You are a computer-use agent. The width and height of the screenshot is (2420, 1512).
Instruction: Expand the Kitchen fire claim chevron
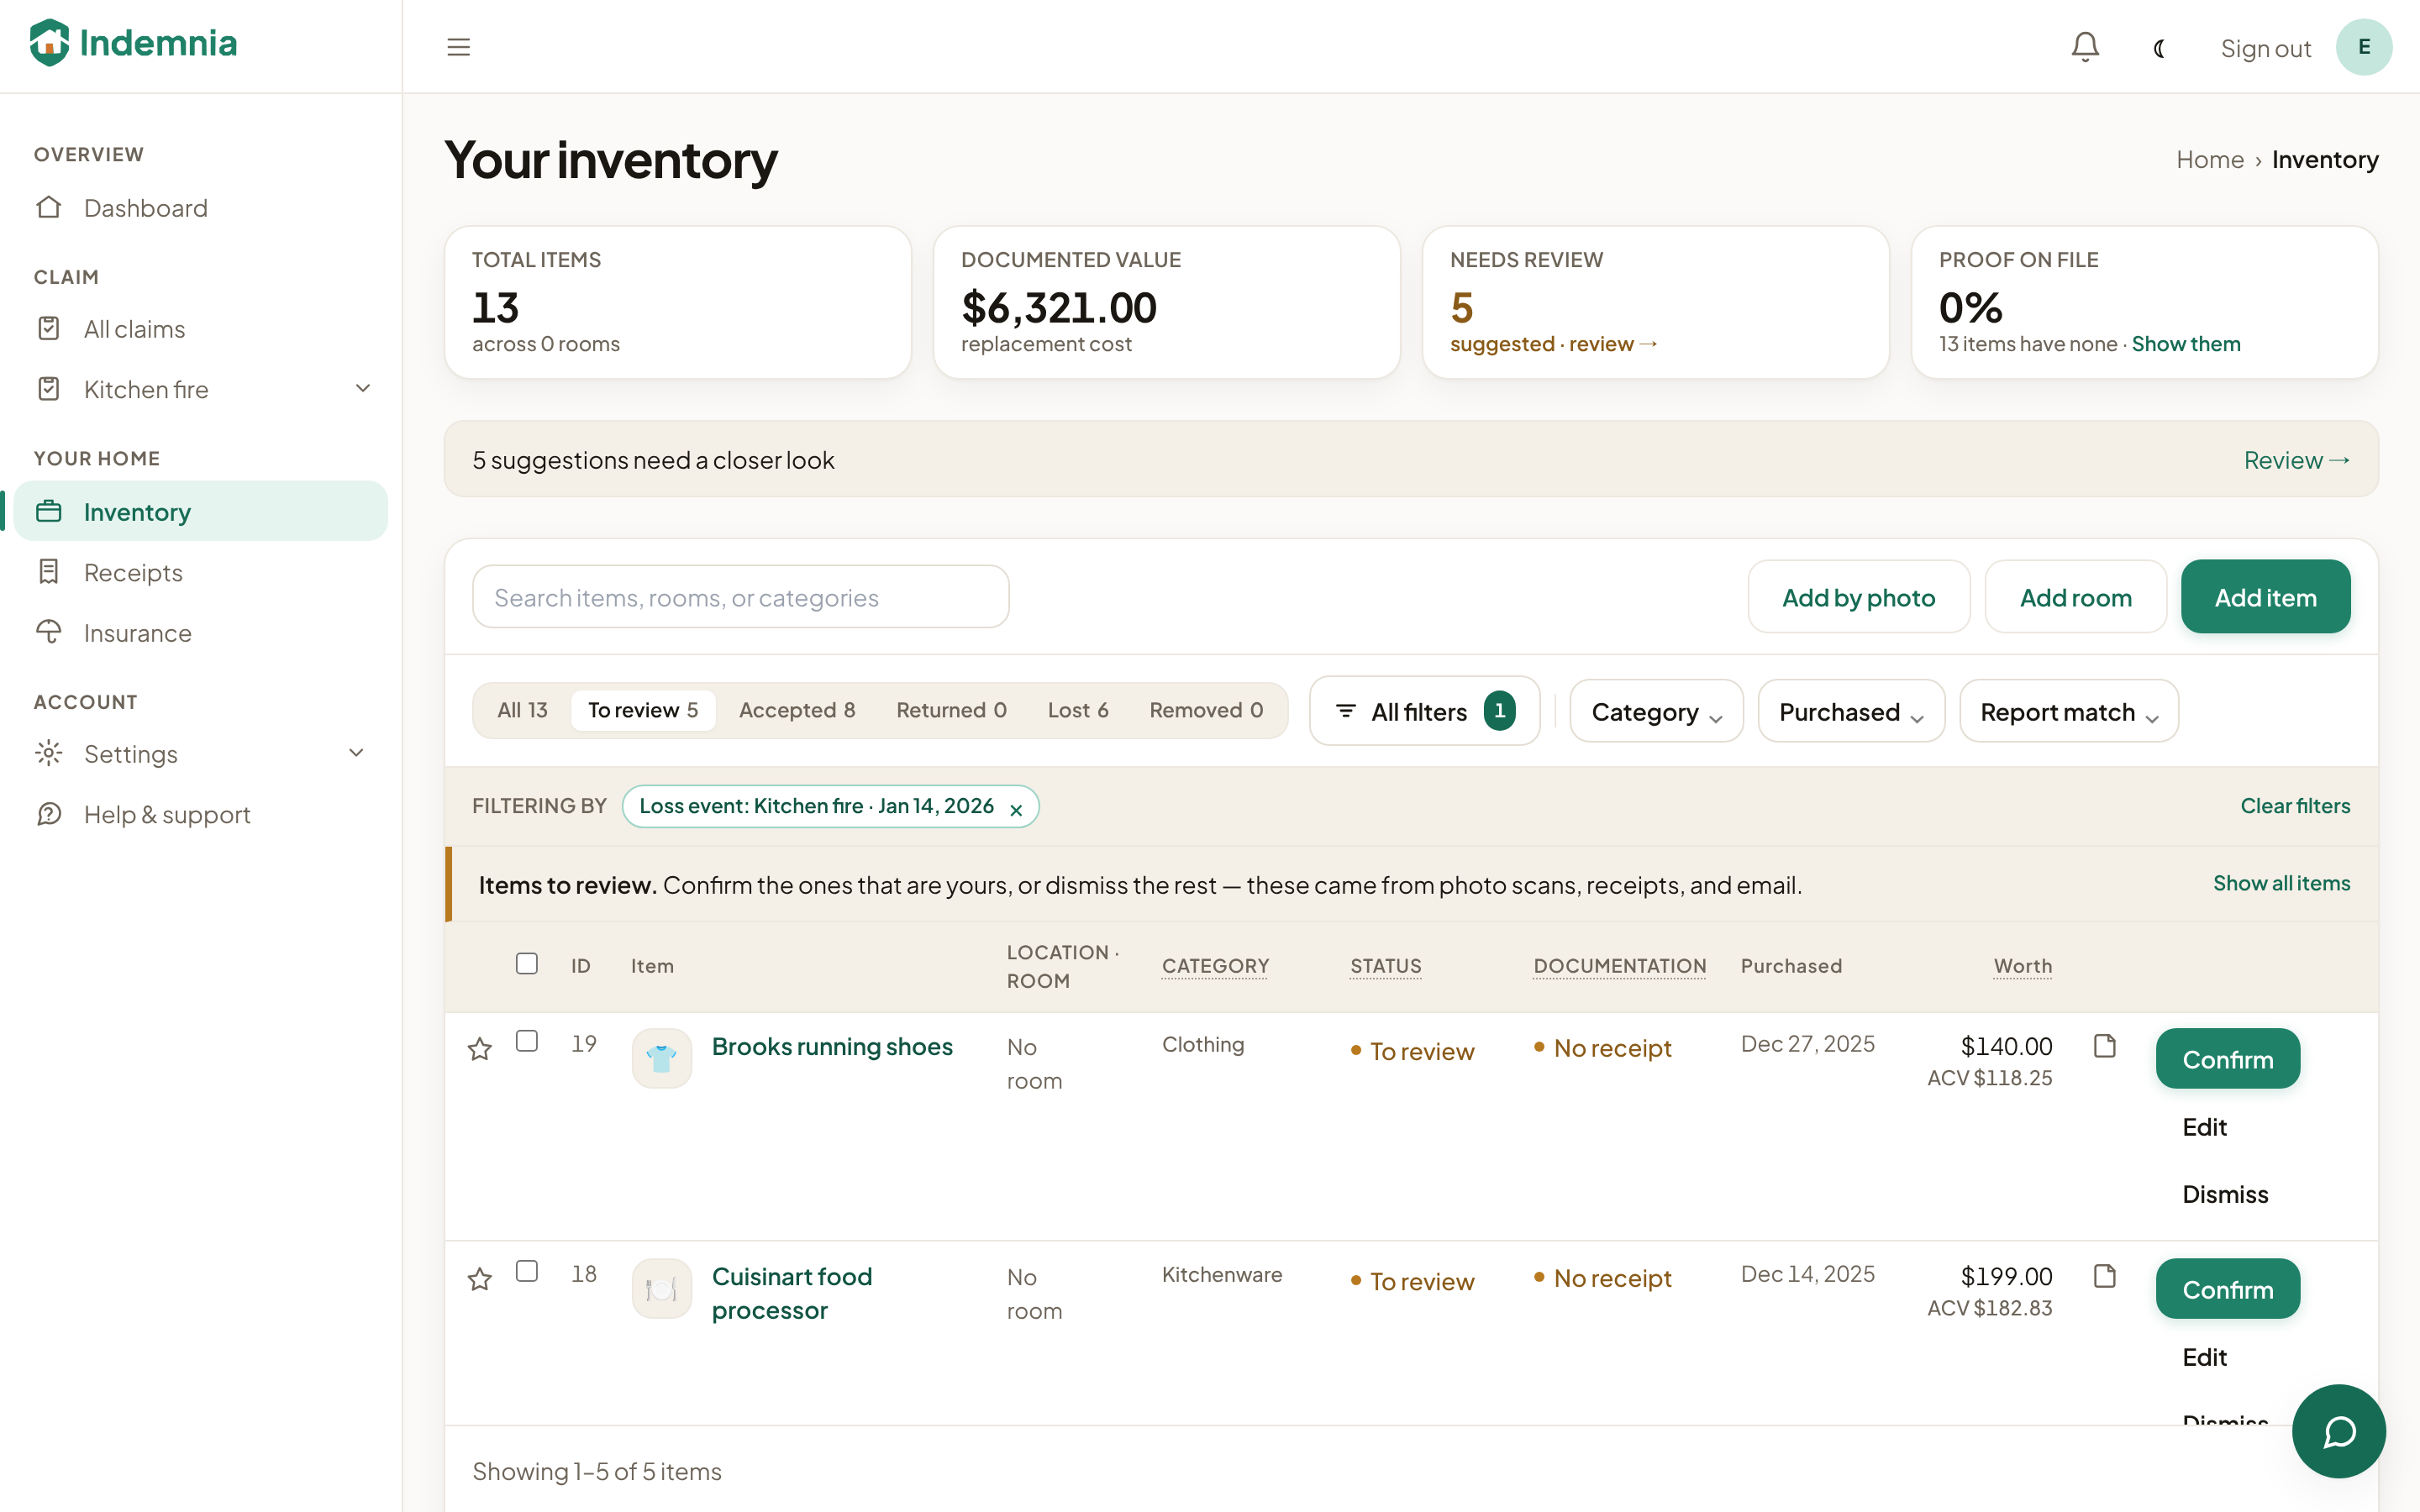363,388
